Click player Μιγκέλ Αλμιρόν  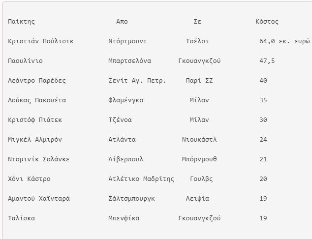pos(35,140)
